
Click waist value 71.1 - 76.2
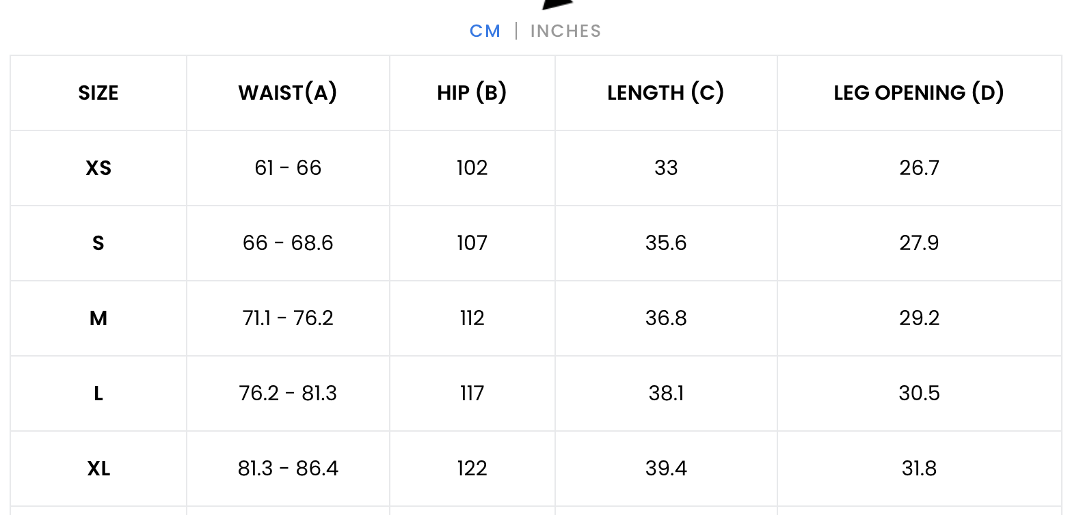[288, 318]
